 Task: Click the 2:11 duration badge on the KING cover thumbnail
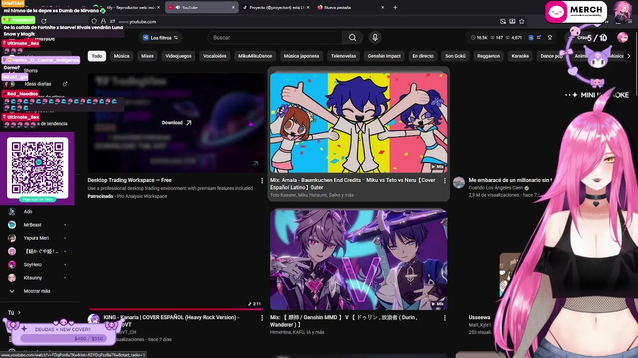click(255, 304)
